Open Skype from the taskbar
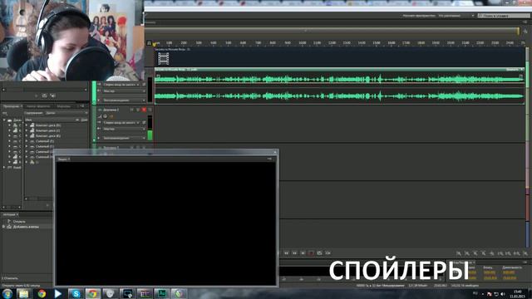 [76, 293]
